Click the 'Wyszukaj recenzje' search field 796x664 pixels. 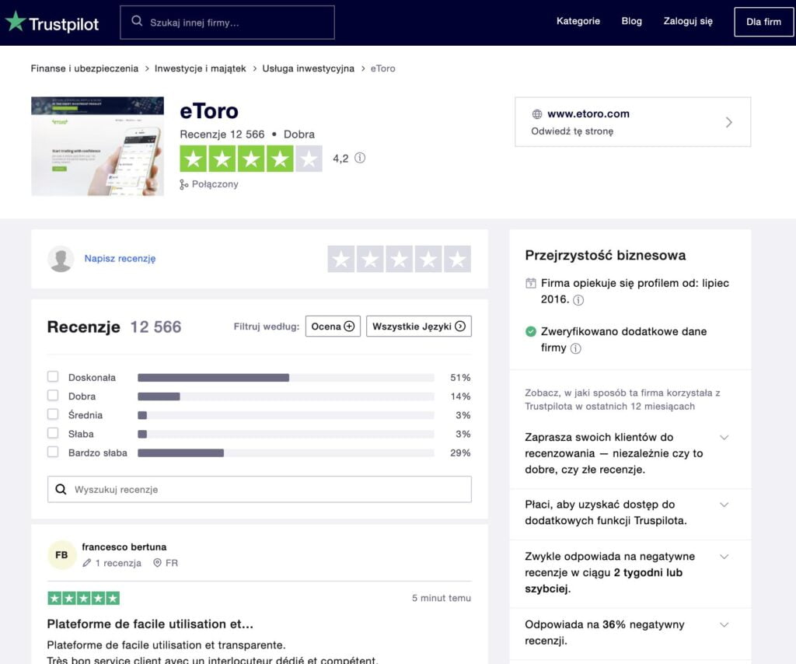tap(260, 489)
